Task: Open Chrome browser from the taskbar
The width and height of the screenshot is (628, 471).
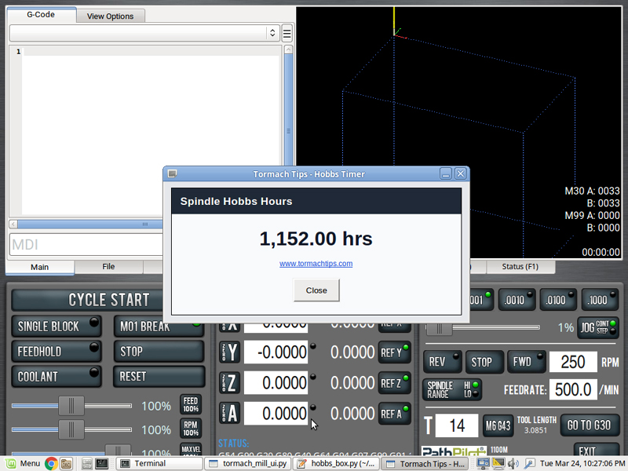Action: point(51,463)
